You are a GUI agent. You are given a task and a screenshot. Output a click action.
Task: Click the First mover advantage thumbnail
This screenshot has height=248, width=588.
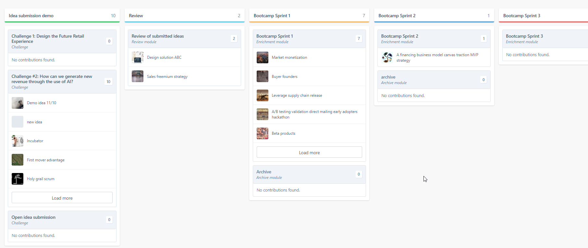click(18, 160)
